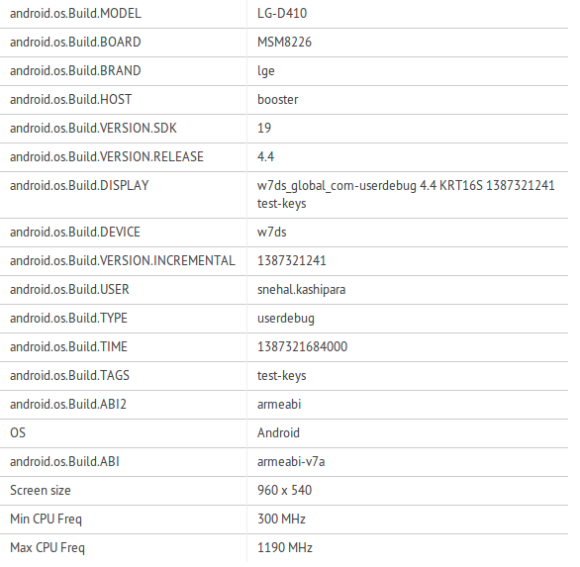Click the userdebug build type value
This screenshot has width=580, height=567.
[286, 319]
